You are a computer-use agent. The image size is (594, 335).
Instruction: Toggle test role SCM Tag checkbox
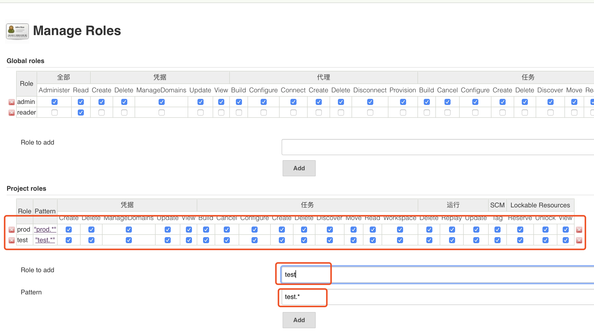498,240
